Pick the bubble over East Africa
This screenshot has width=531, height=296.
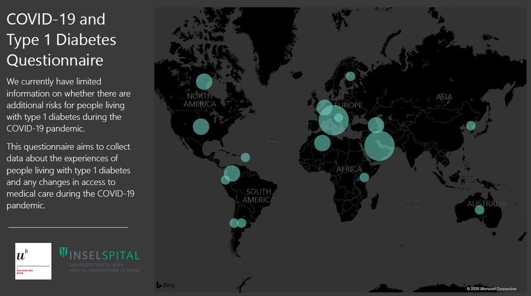click(x=364, y=177)
